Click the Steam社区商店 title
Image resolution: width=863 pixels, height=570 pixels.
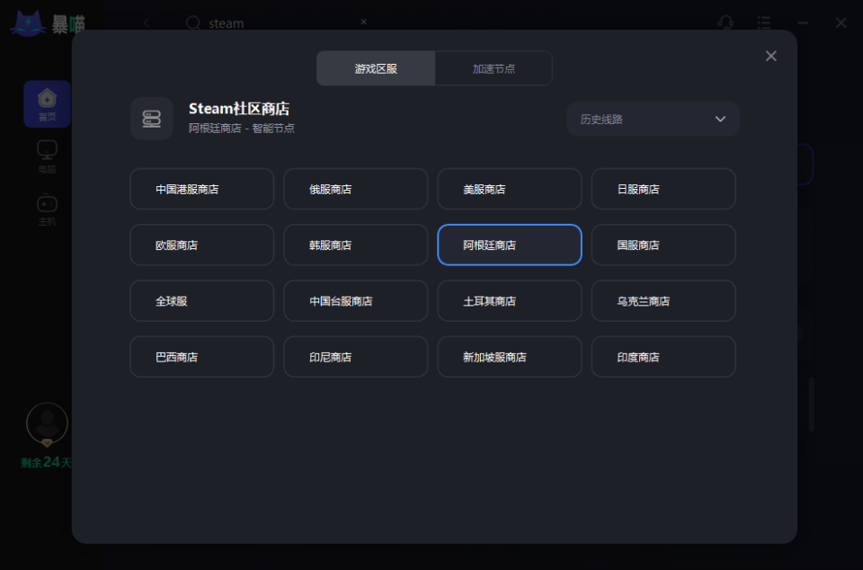(239, 109)
